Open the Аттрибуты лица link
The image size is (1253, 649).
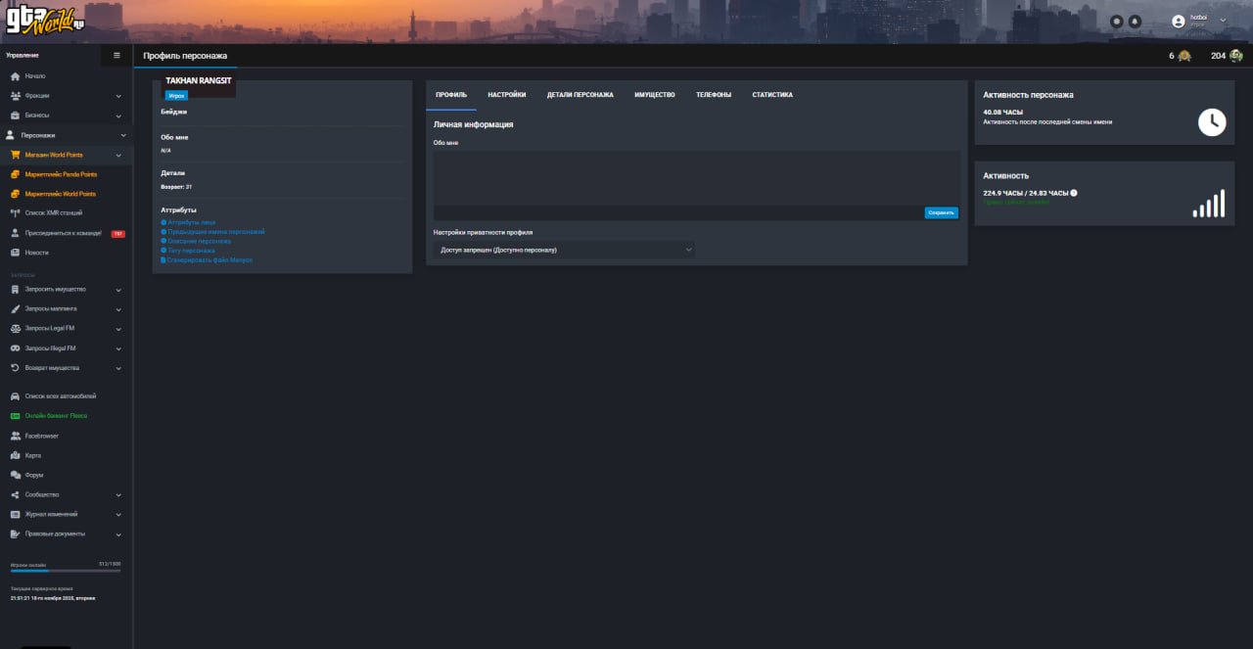point(191,222)
